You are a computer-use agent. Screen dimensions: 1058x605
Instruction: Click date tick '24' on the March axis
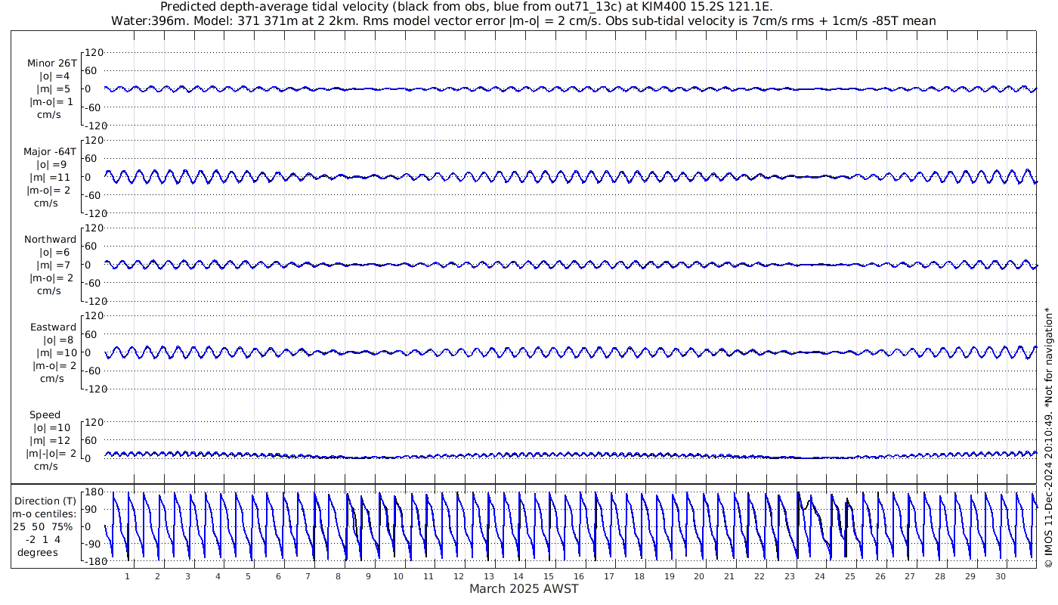820,576
